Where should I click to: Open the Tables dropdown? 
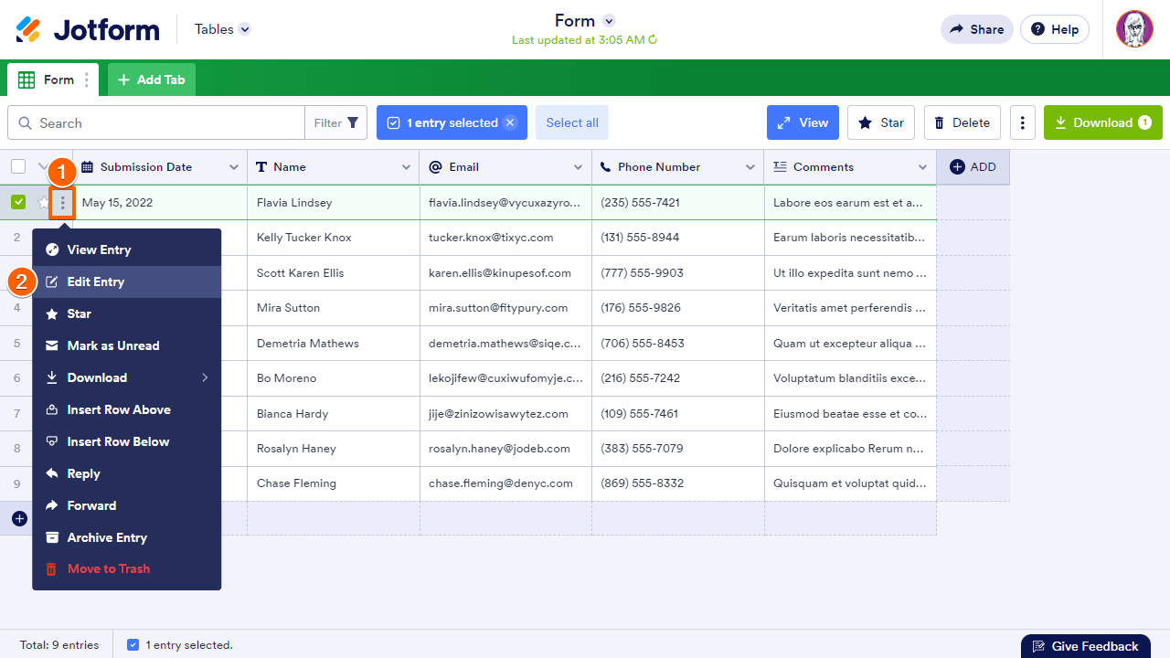221,28
